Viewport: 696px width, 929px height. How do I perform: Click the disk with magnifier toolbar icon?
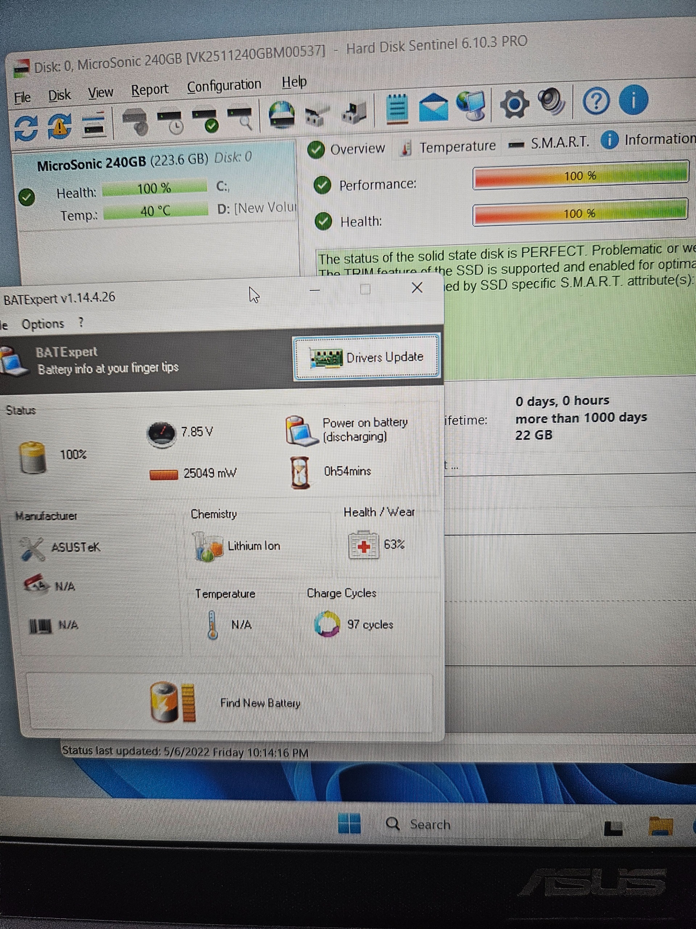[240, 118]
